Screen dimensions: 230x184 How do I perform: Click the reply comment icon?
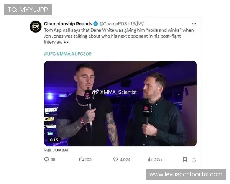pos(47,159)
